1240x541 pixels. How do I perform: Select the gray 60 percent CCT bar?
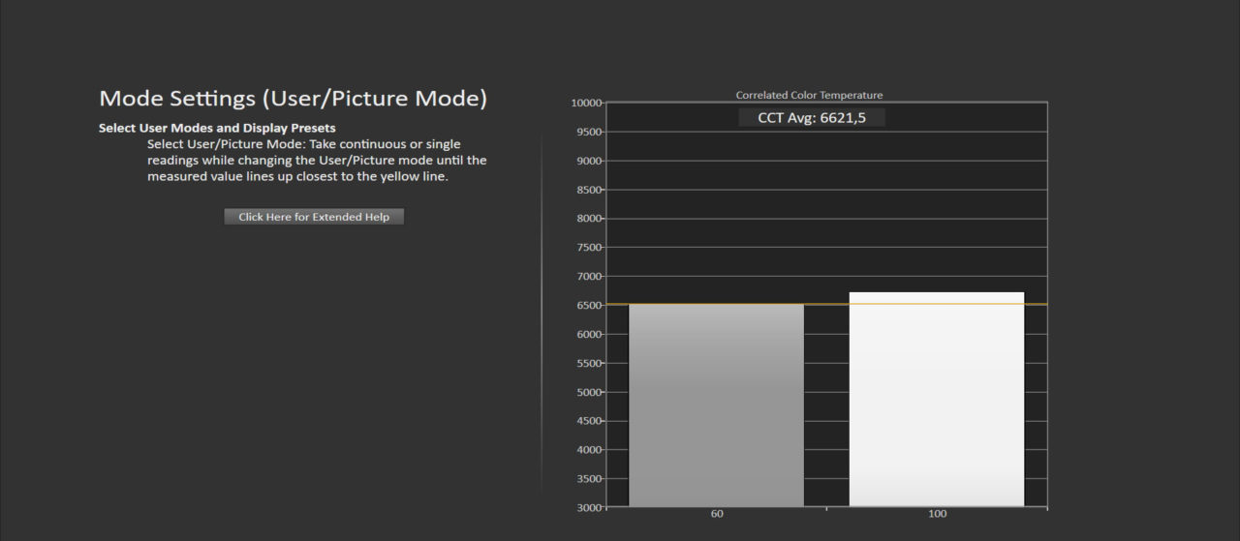[716, 405]
